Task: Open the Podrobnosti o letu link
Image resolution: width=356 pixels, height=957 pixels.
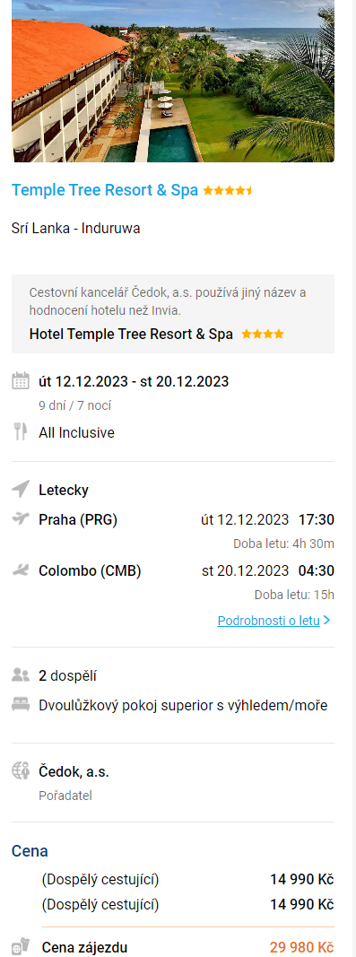Action: point(269,621)
